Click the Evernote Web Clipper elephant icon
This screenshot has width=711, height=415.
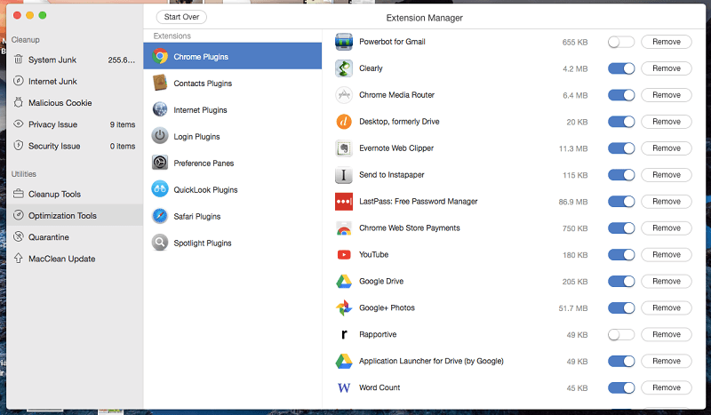pyautogui.click(x=344, y=148)
